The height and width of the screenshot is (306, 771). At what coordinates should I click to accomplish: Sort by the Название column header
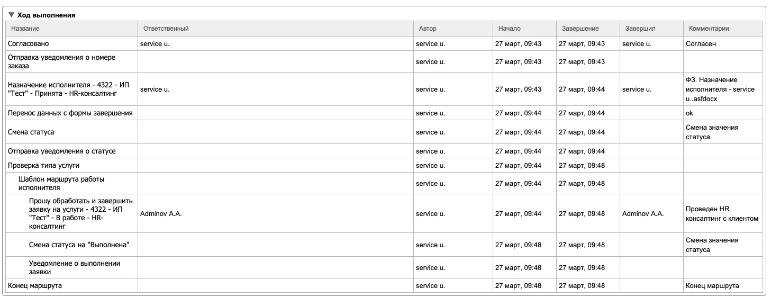coord(25,29)
